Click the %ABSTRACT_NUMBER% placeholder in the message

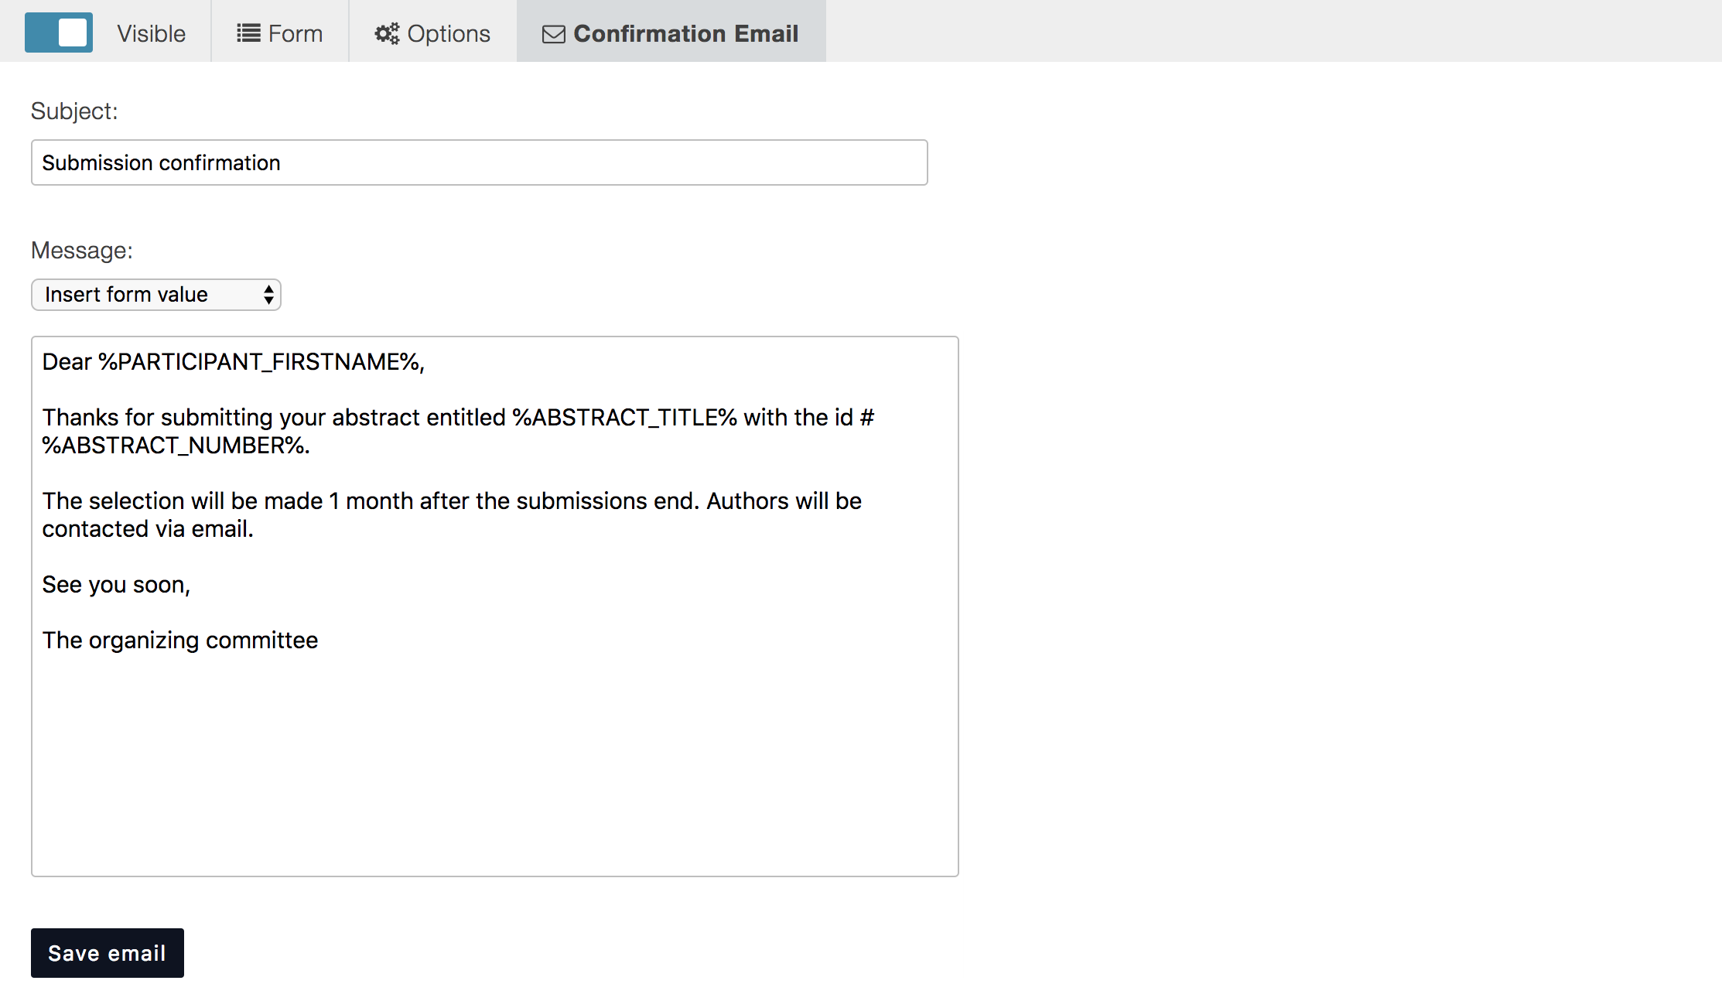point(173,446)
